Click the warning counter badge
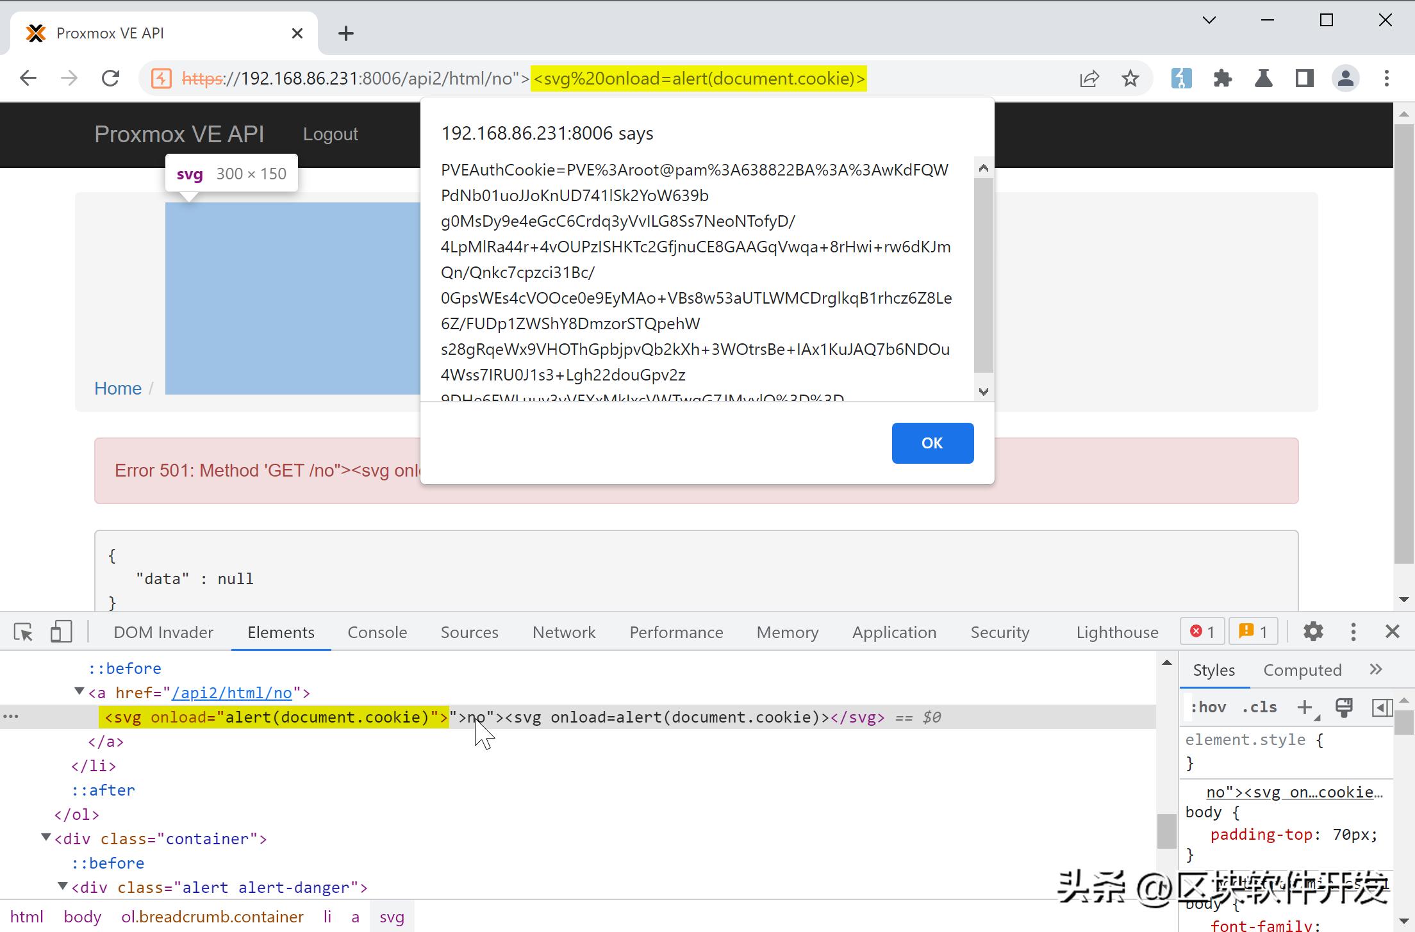This screenshot has height=932, width=1415. point(1252,632)
